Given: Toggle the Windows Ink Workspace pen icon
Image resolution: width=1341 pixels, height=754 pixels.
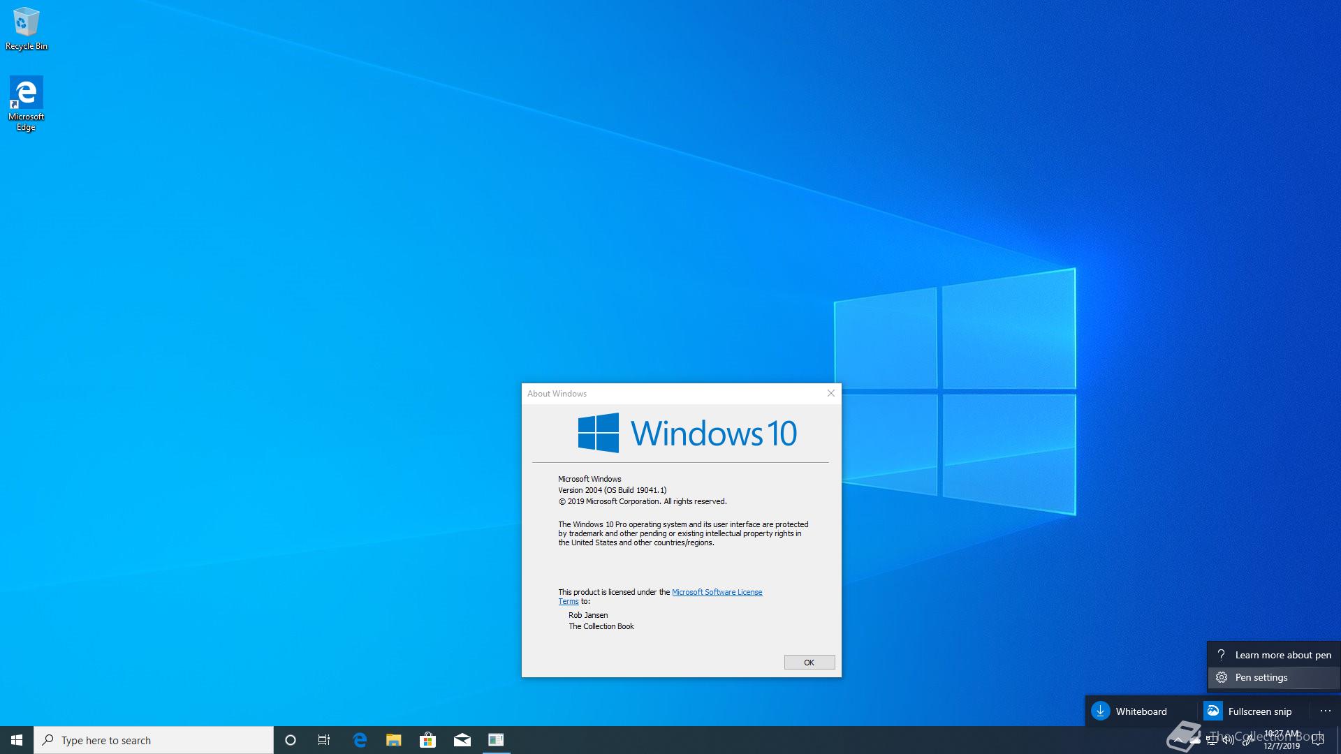Looking at the screenshot, I should 1247,740.
